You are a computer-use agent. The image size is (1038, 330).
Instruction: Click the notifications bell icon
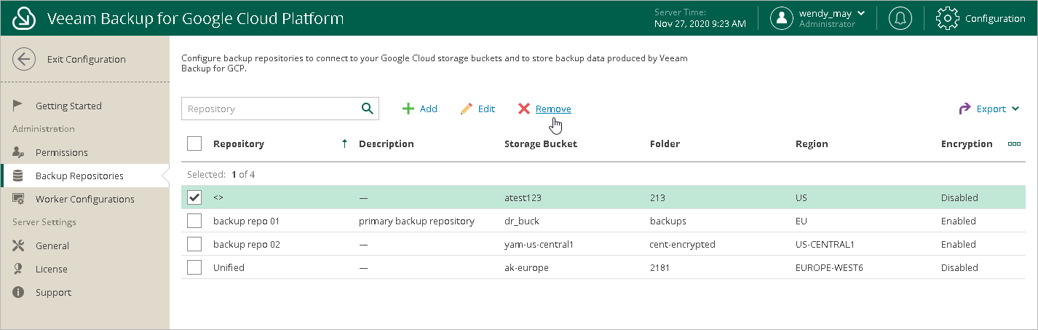coord(900,18)
